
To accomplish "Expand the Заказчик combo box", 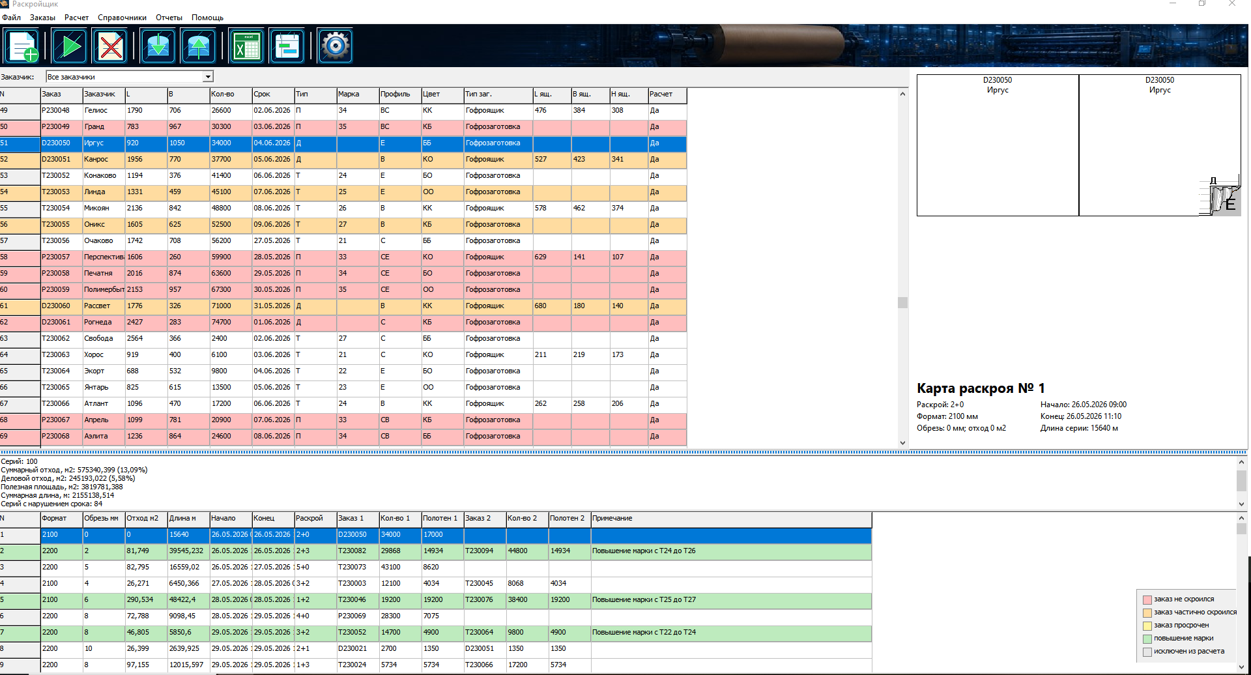I will tap(208, 77).
